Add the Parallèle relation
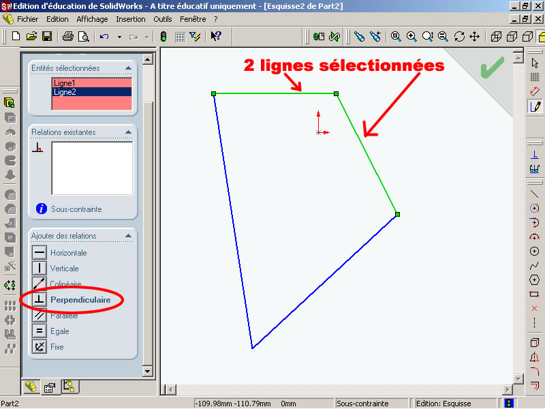Screen dimensions: 545x409 (55, 316)
